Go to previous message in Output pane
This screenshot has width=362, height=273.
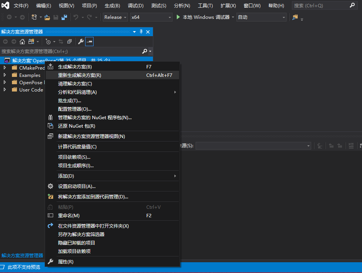[331, 146]
